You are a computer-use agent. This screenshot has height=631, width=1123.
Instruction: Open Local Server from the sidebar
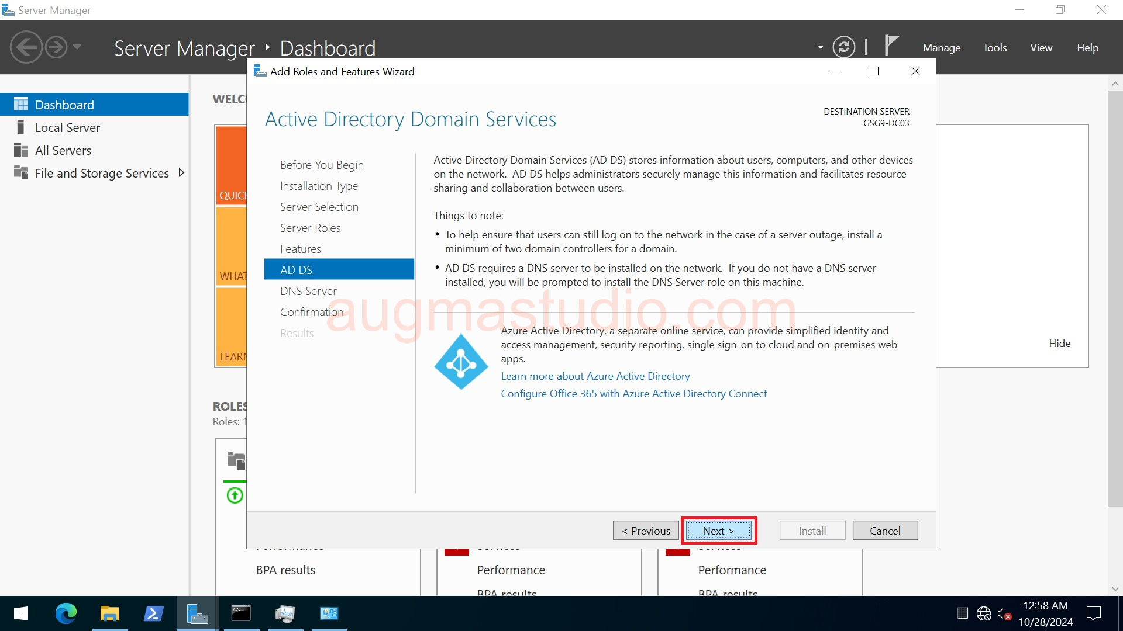point(67,127)
